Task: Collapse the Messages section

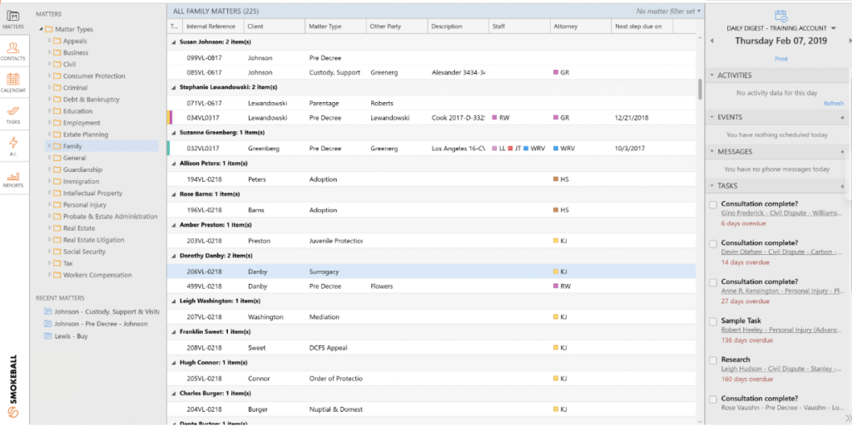Action: [x=712, y=152]
